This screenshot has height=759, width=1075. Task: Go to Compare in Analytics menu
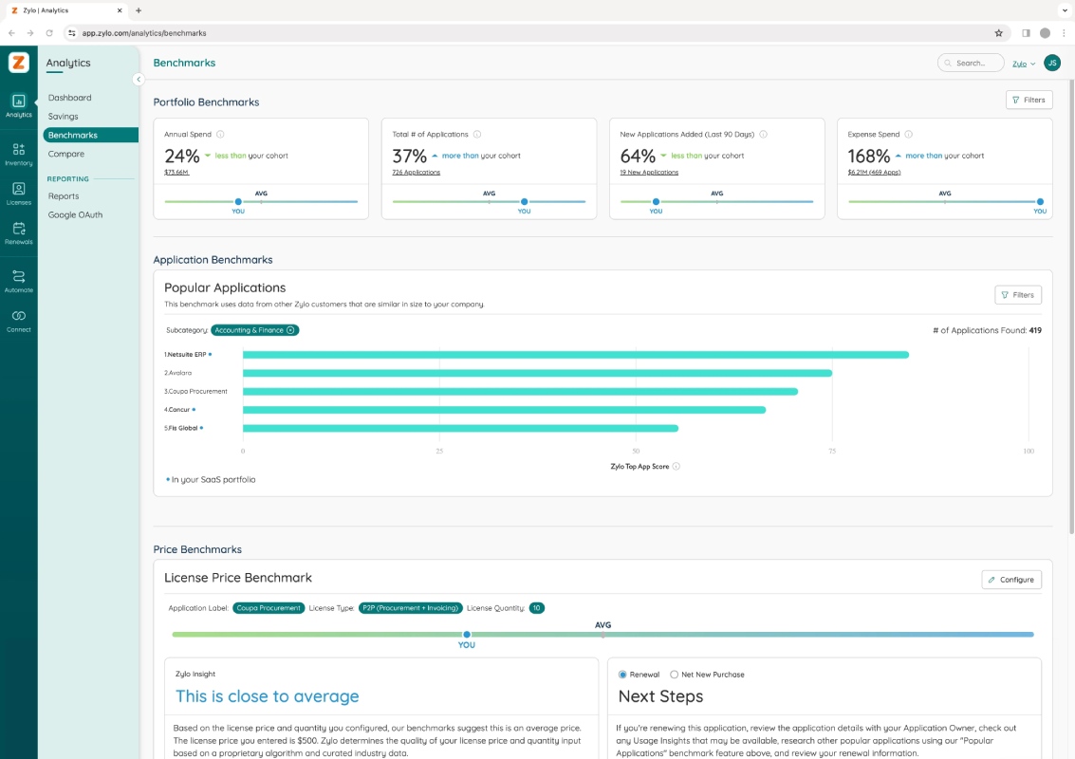pos(65,155)
